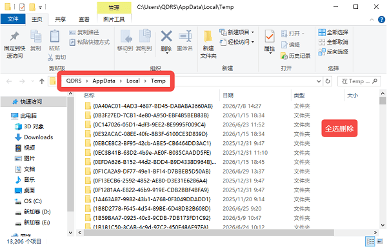This screenshot has width=387, height=247.
Task: Open the recent locations dropdown arrow
Action: [33, 81]
